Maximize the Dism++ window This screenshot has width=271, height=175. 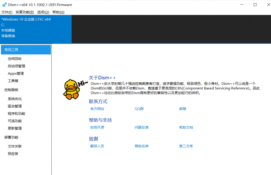[x=255, y=5]
